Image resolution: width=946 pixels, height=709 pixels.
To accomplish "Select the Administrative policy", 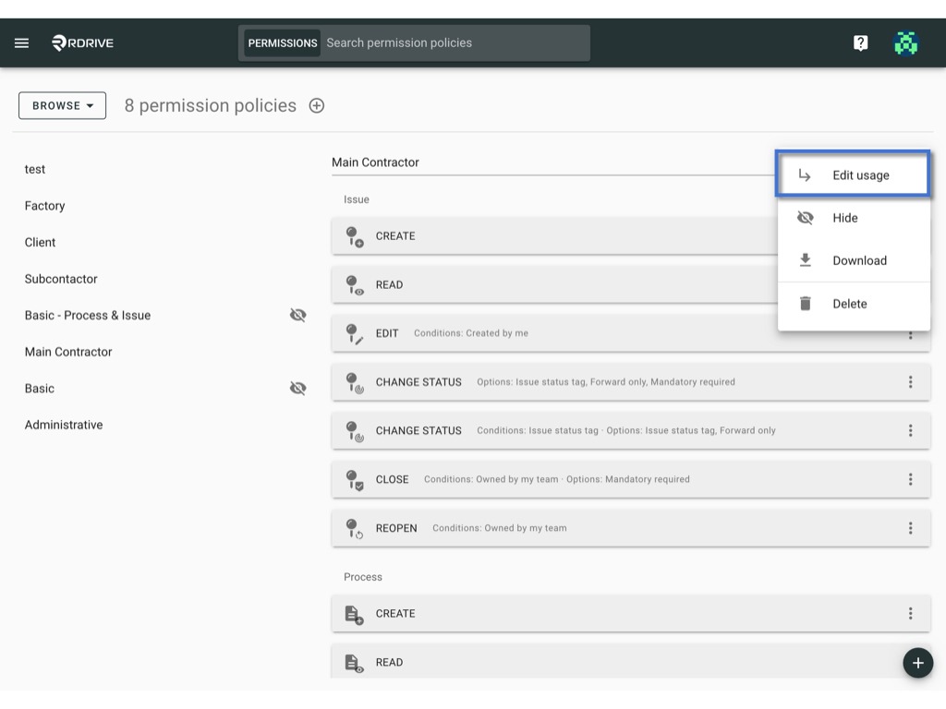I will [64, 425].
